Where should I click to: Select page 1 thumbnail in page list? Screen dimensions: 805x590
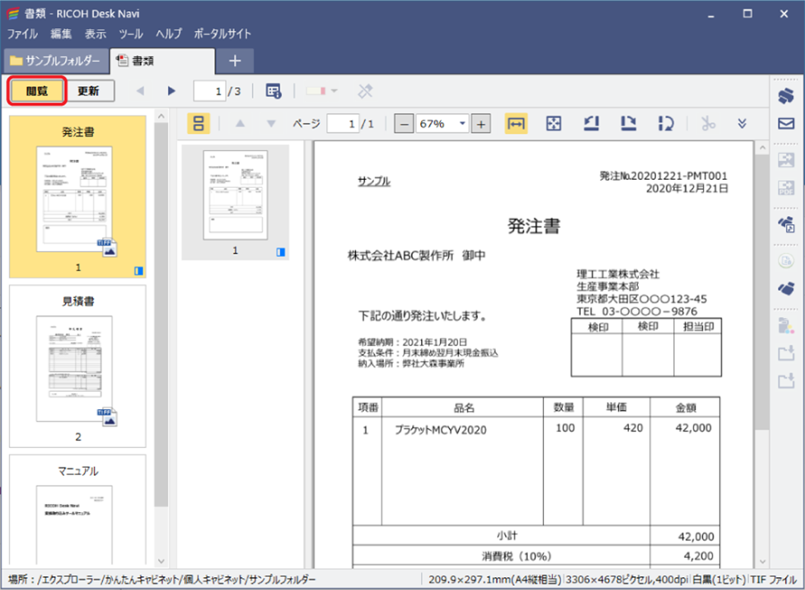pyautogui.click(x=235, y=202)
